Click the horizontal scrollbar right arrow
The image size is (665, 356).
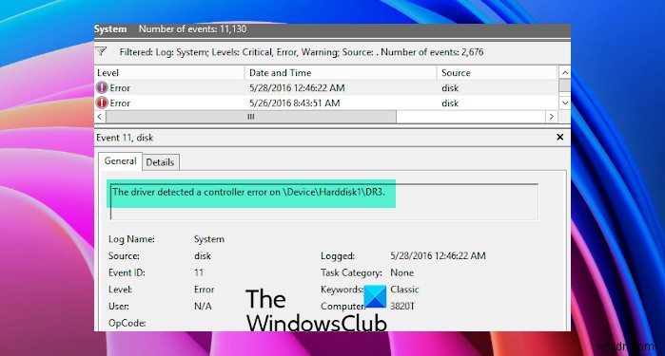[x=551, y=117]
